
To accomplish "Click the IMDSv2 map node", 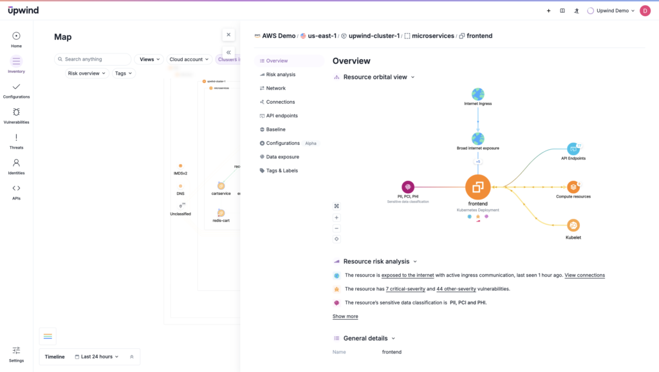I will pos(181,166).
